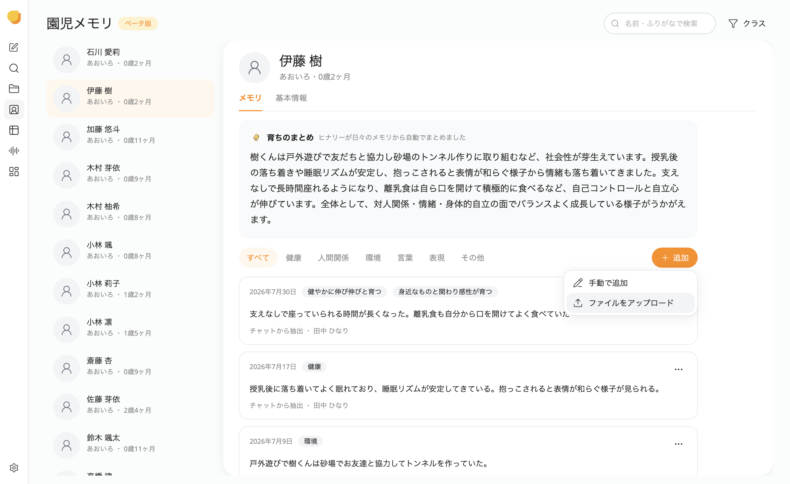Click upload icon for ファイルをアップロード
This screenshot has height=484, width=790.
pos(578,303)
